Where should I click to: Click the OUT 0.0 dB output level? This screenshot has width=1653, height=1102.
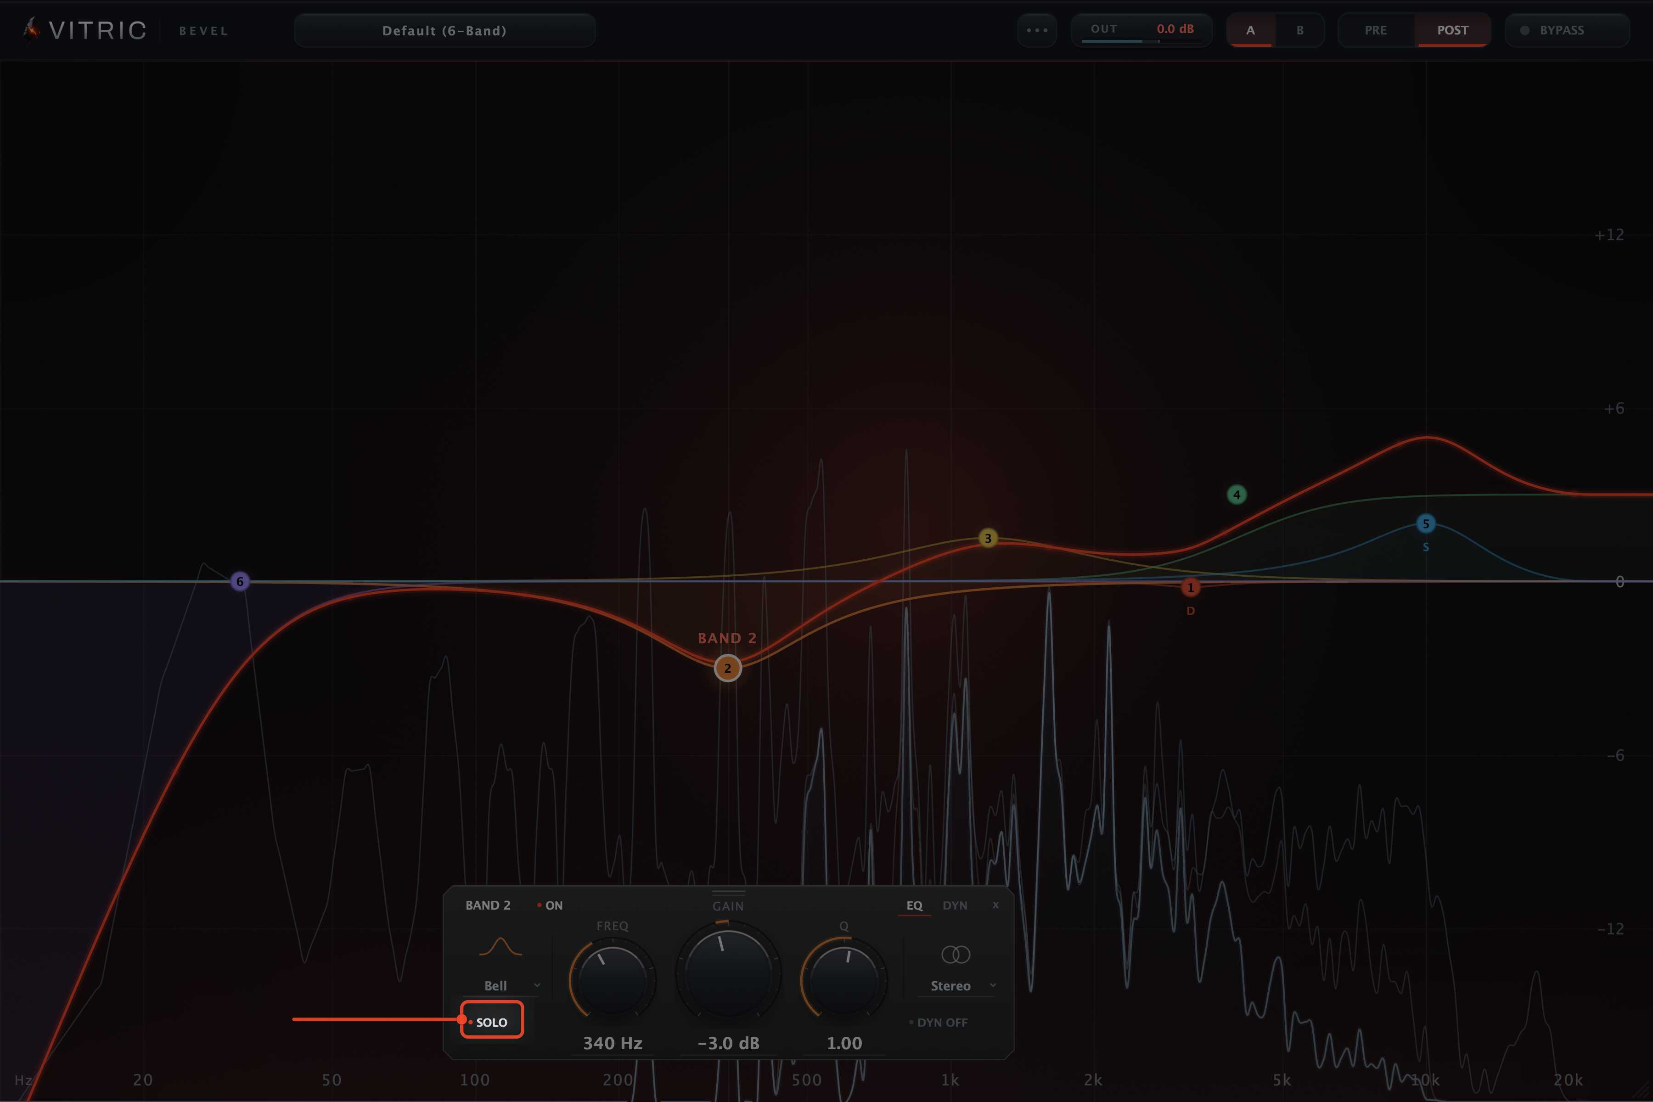pyautogui.click(x=1141, y=30)
